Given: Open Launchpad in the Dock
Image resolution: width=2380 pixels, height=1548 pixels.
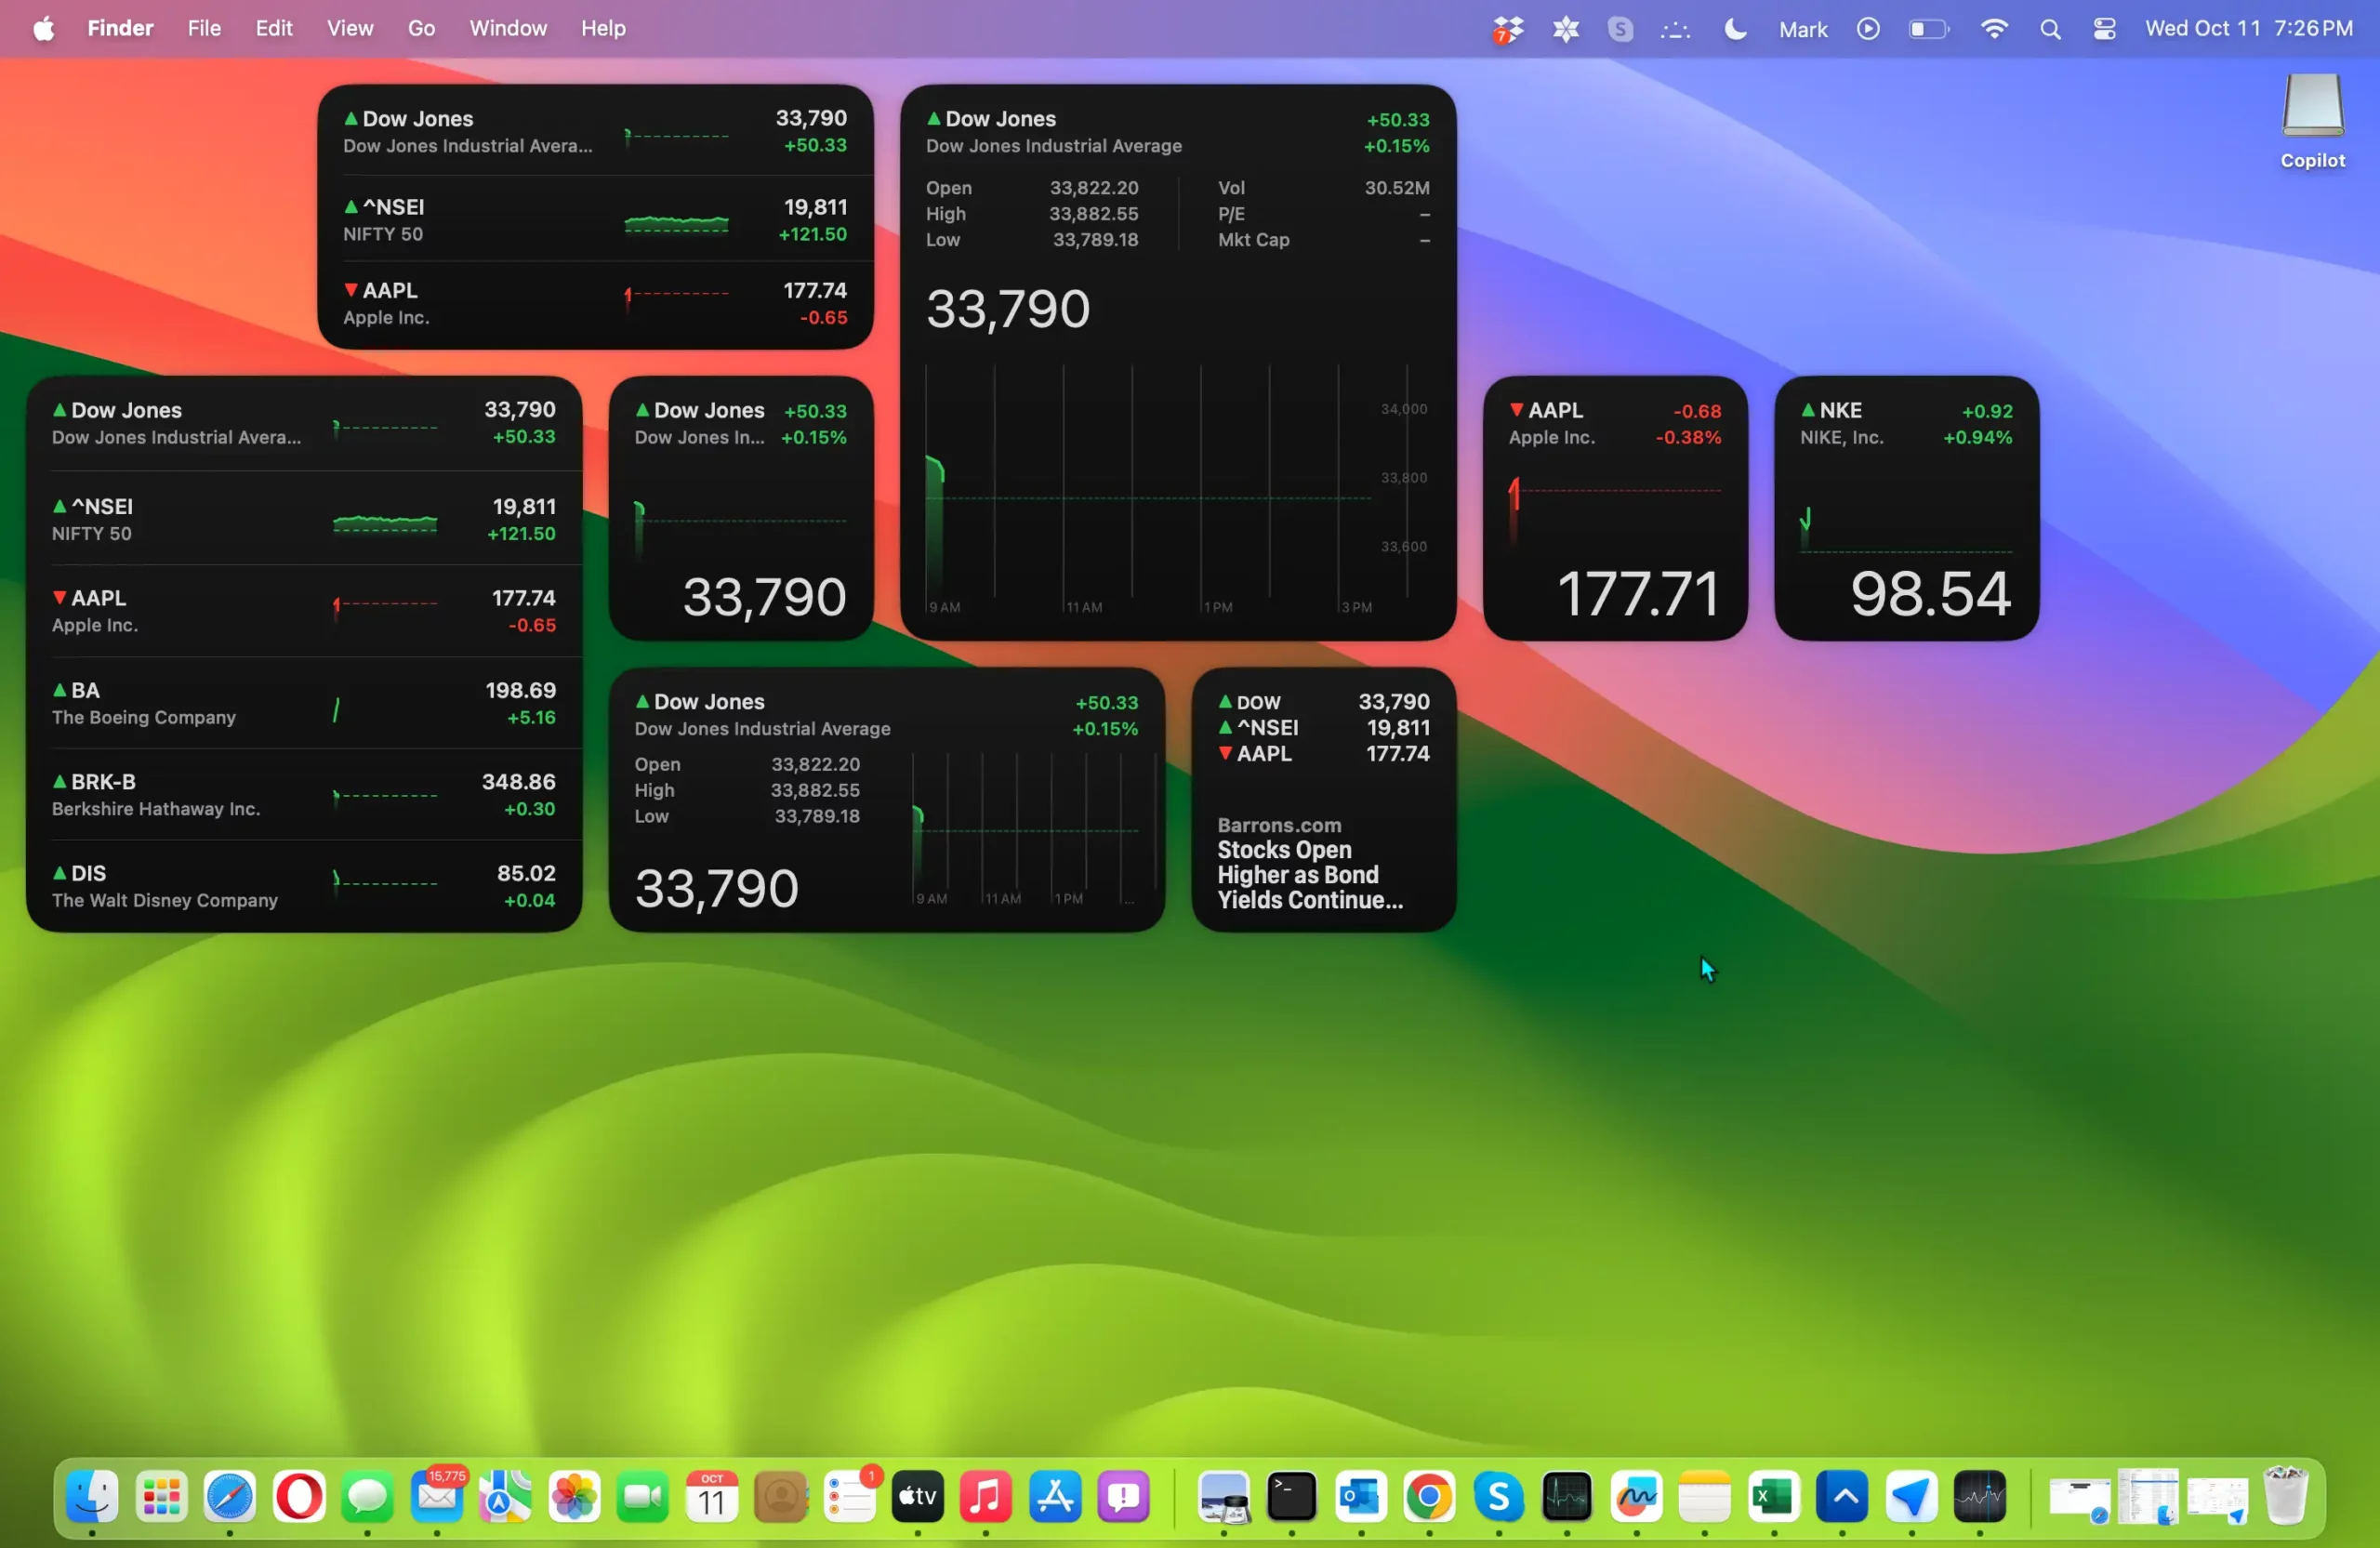Looking at the screenshot, I should (161, 1496).
